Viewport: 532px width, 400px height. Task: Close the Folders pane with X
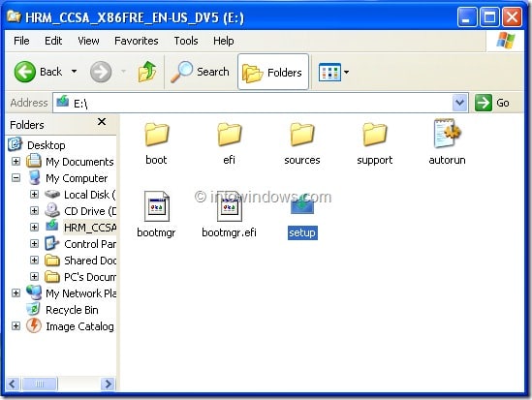[x=102, y=121]
